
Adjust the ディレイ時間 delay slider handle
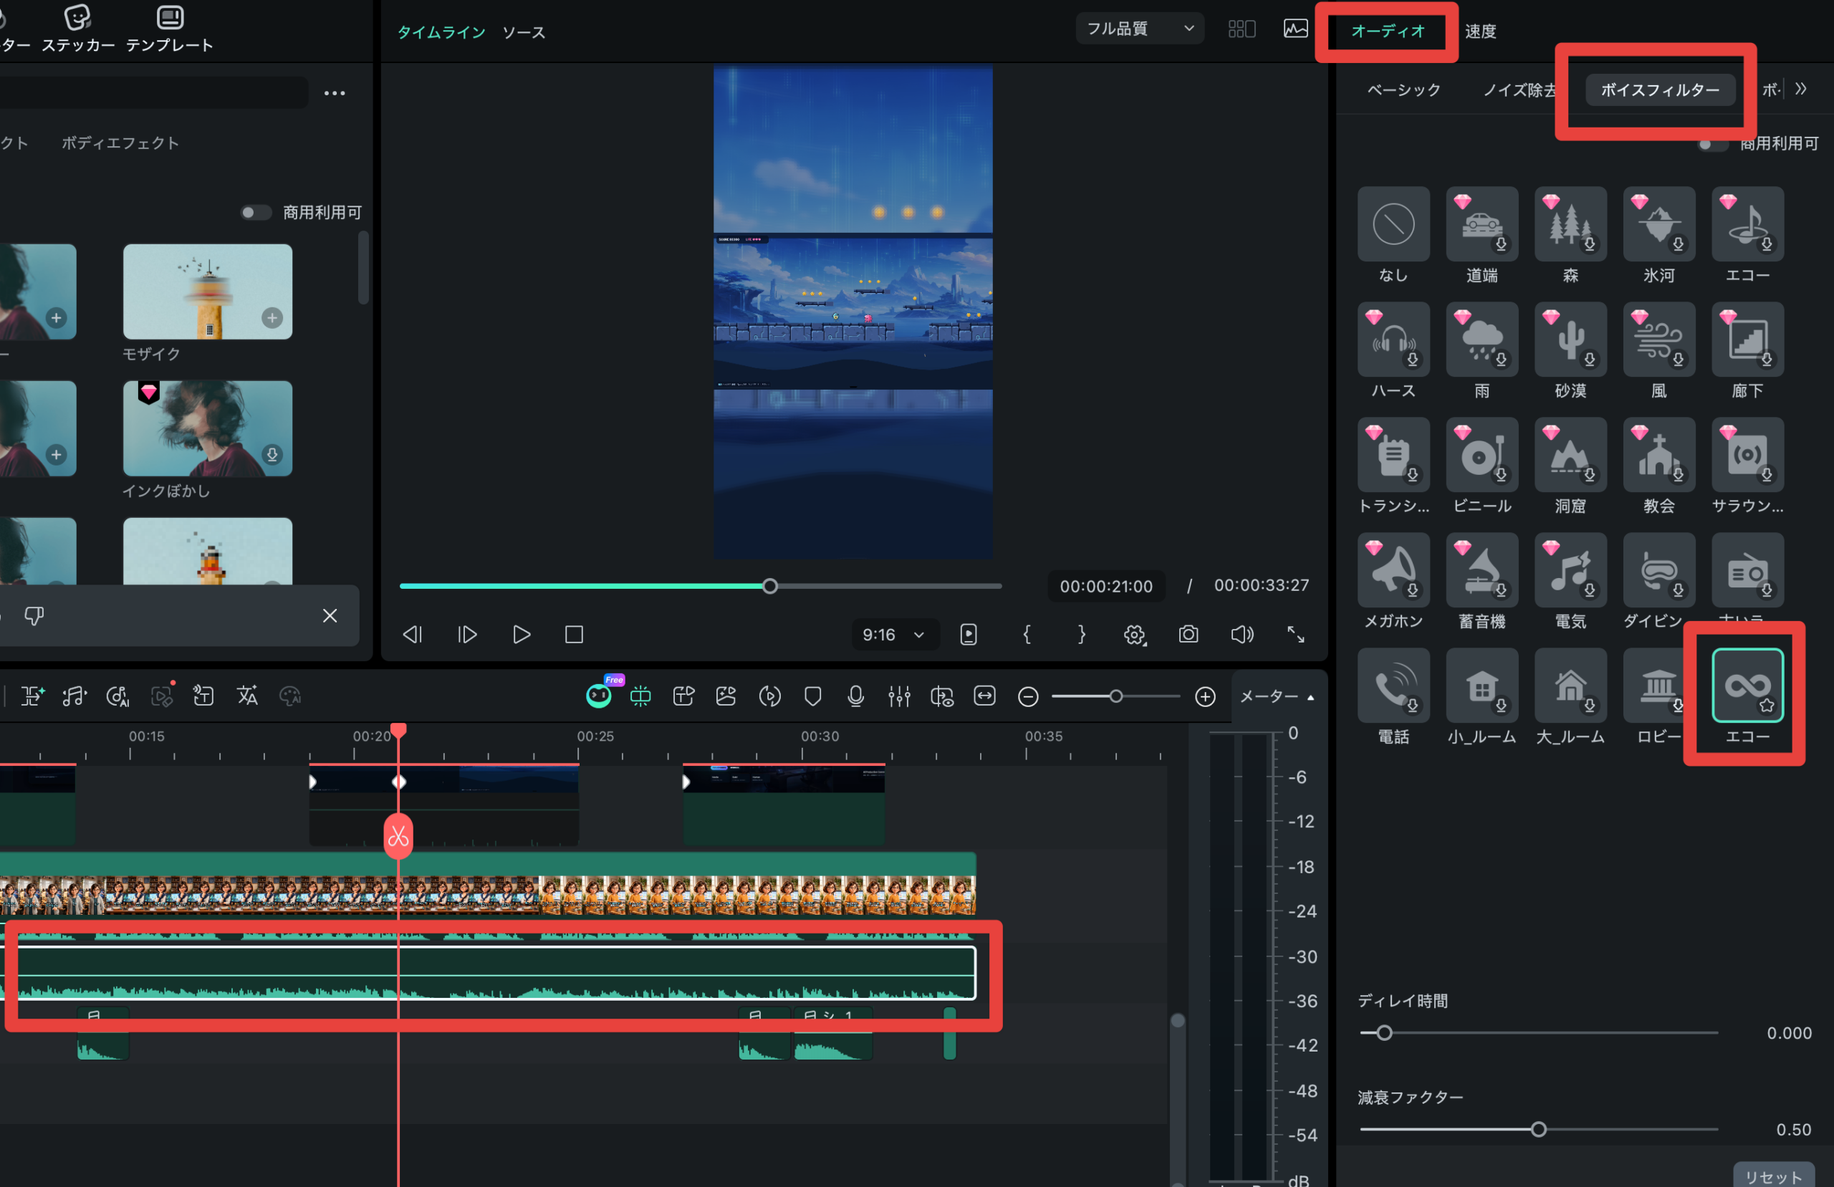(x=1384, y=1032)
